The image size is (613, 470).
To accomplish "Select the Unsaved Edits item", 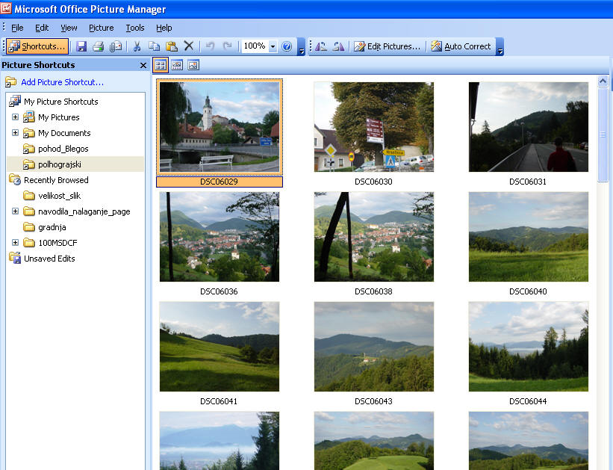I will (x=49, y=259).
